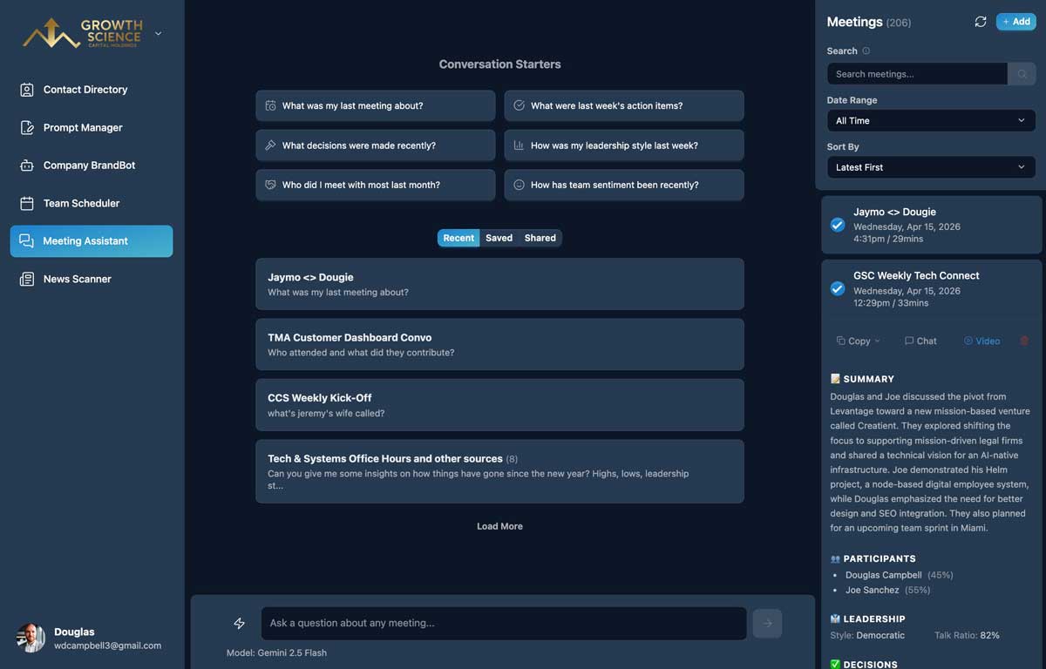1046x669 pixels.
Task: Click the Growth Science logo
Action: click(x=83, y=33)
